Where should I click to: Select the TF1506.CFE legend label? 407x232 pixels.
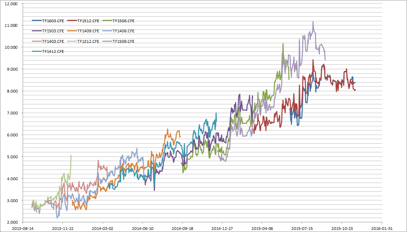[x=123, y=21]
